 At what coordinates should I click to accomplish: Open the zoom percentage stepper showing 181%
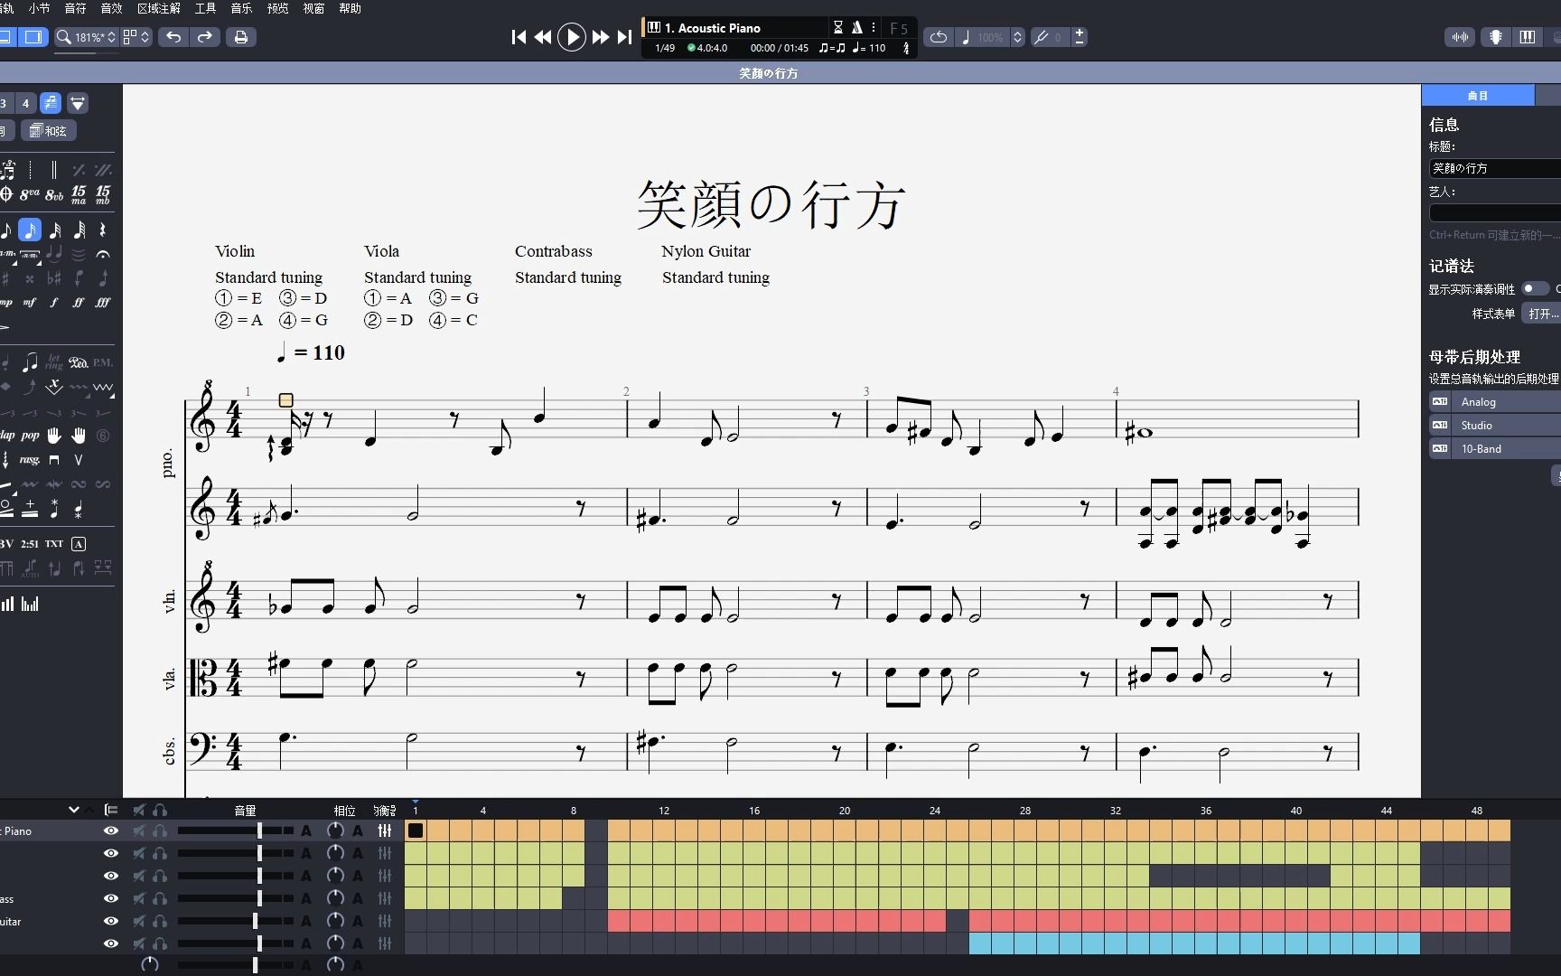pyautogui.click(x=112, y=37)
